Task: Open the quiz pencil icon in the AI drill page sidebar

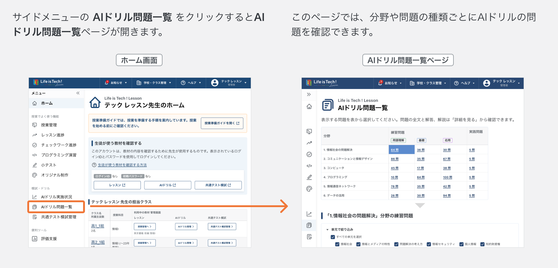Action: pyautogui.click(x=309, y=177)
